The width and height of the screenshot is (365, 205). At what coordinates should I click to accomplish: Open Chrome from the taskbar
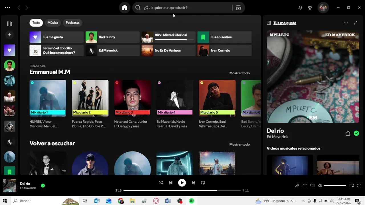point(121,201)
